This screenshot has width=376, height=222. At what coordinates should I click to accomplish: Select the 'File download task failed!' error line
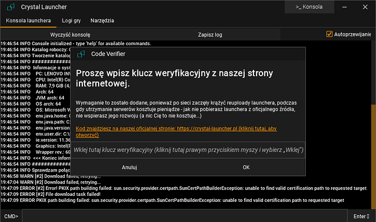(x=51, y=194)
